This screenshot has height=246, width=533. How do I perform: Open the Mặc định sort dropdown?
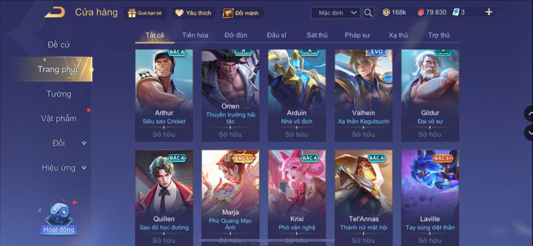336,13
